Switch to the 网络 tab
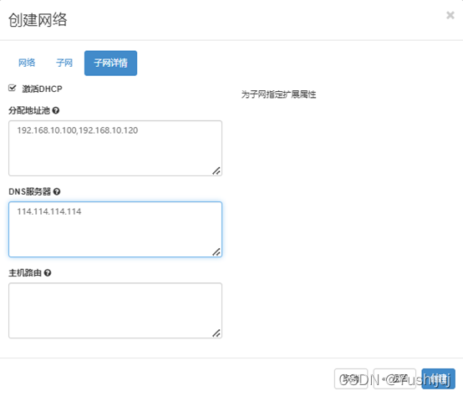Screen dimensions: 463x396 pos(27,63)
